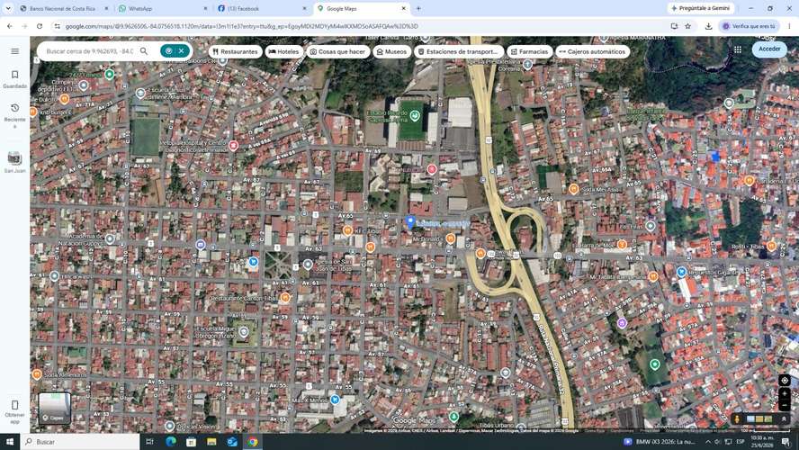The height and width of the screenshot is (450, 799).
Task: Filter the map by Hoteles
Action: coord(283,51)
